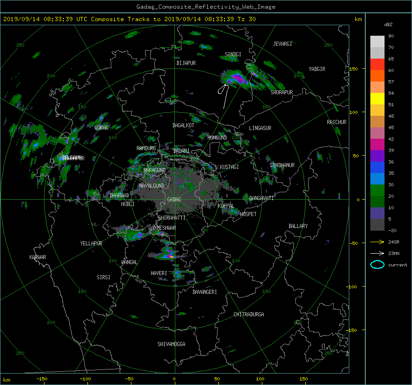
Task: Click the Gadag_Composite_Reflectivity_Web_Image title
Action: [x=206, y=7]
